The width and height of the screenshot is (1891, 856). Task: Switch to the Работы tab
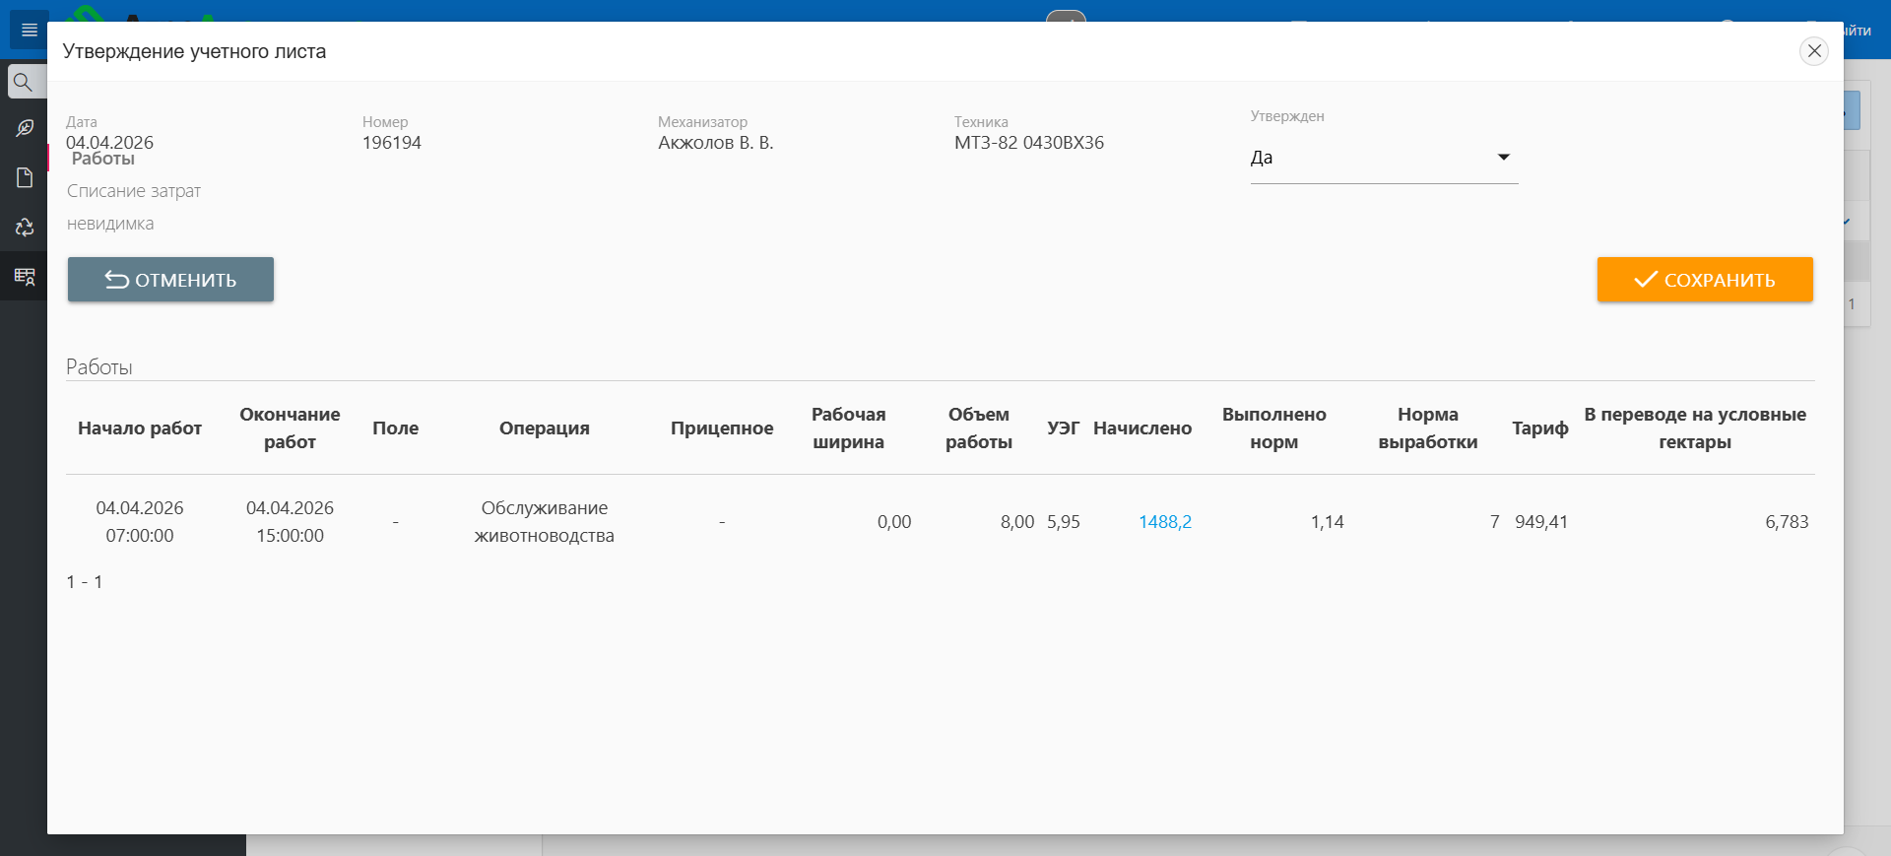point(102,160)
